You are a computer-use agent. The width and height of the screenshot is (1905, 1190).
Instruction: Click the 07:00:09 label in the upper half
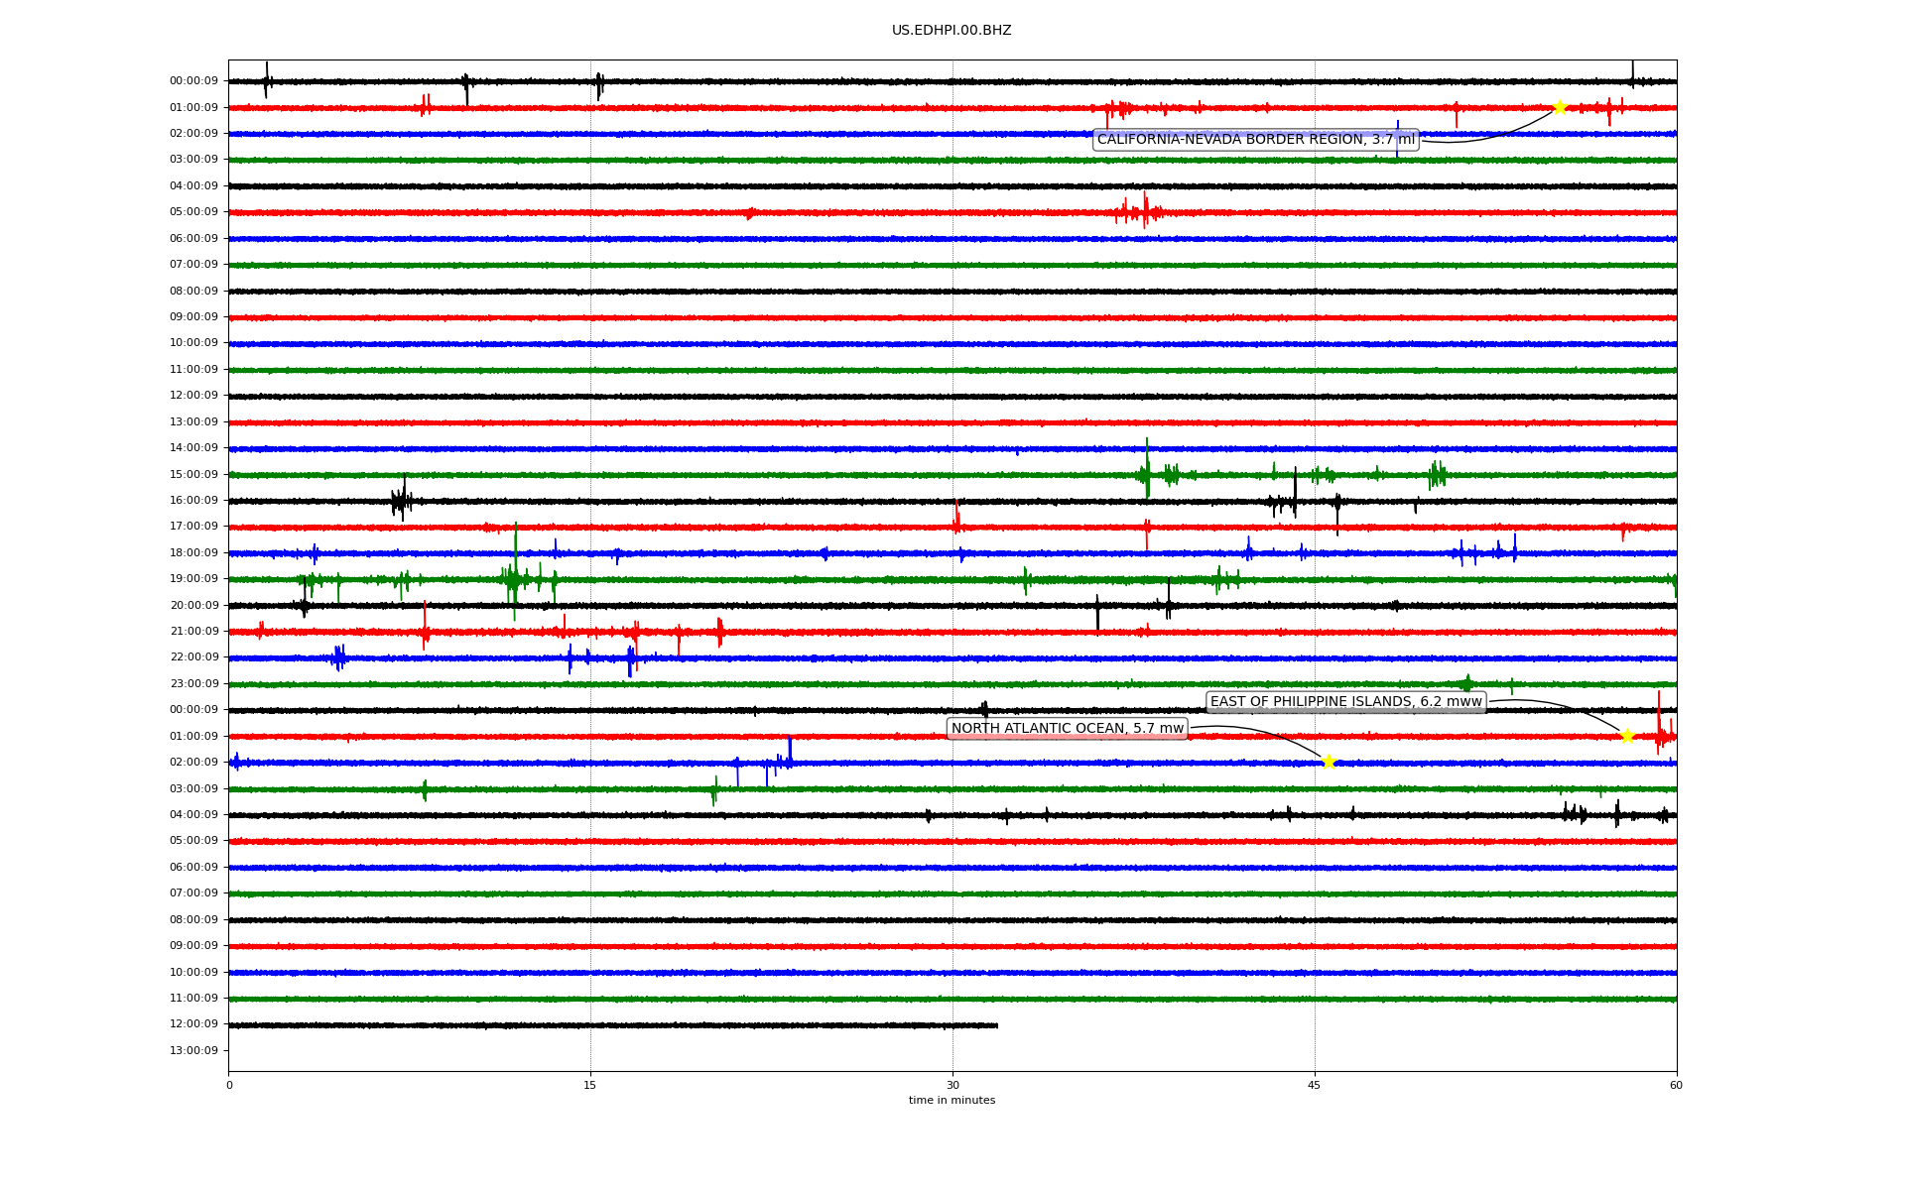click(x=193, y=265)
